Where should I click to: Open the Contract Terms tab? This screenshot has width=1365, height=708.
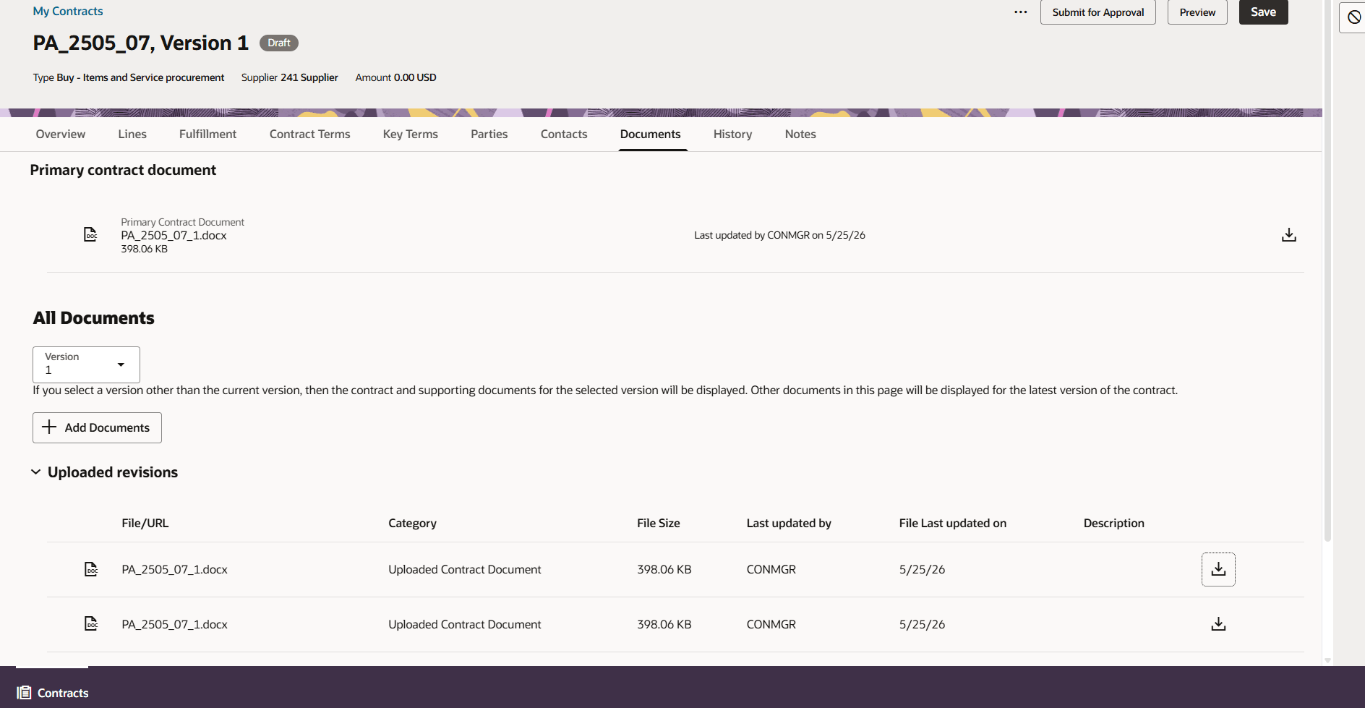tap(309, 135)
